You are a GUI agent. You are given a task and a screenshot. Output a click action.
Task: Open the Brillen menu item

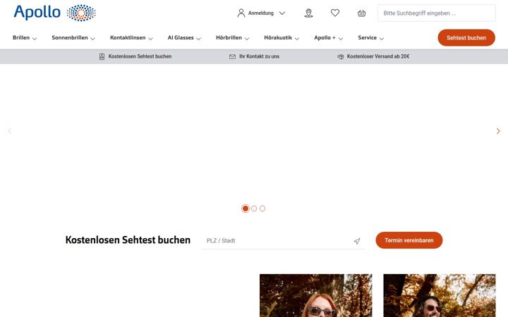tap(21, 37)
